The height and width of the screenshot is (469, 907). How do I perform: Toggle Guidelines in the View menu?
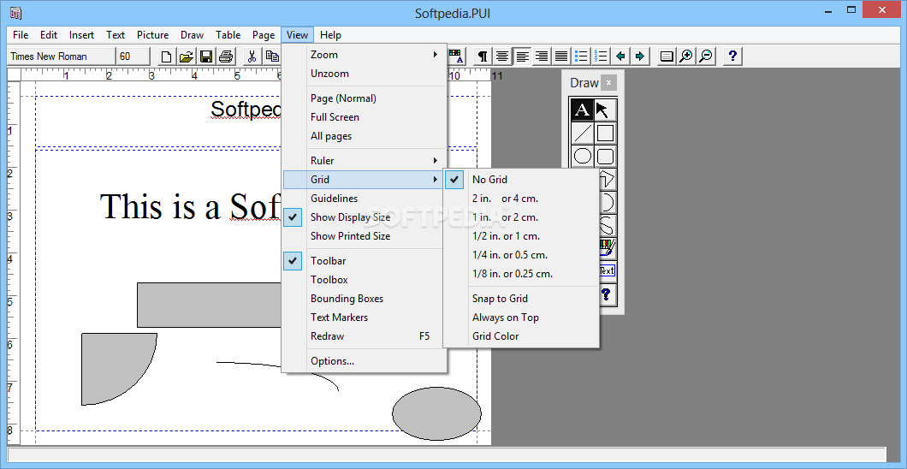tap(365, 199)
